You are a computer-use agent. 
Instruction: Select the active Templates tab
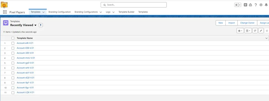point(36,12)
